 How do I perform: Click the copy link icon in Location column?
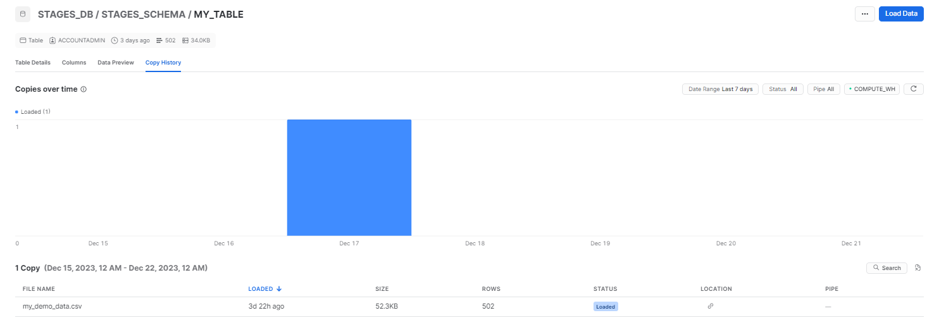click(710, 306)
